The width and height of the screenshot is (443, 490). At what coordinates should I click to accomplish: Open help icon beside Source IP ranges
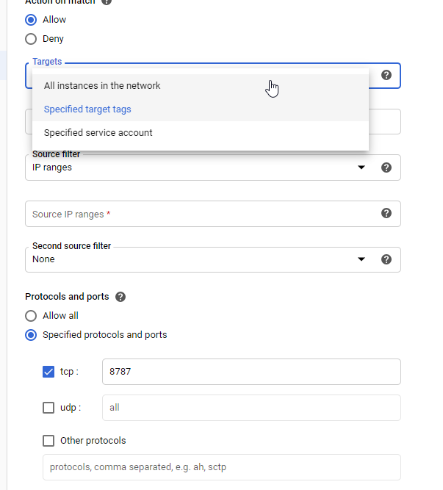point(386,213)
